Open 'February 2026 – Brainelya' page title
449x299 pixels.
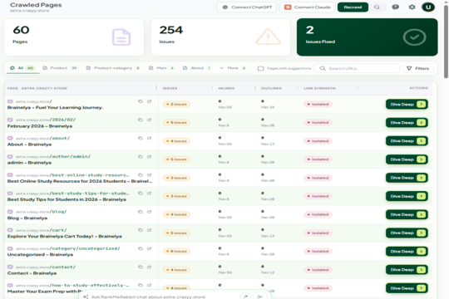(40, 126)
